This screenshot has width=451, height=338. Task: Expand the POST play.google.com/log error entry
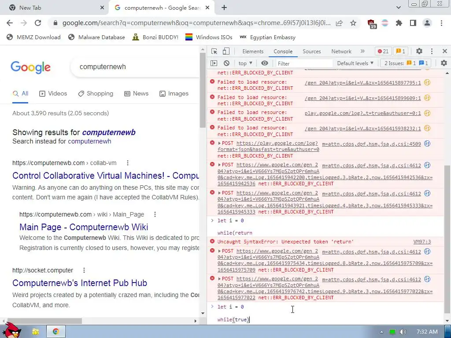(x=219, y=143)
